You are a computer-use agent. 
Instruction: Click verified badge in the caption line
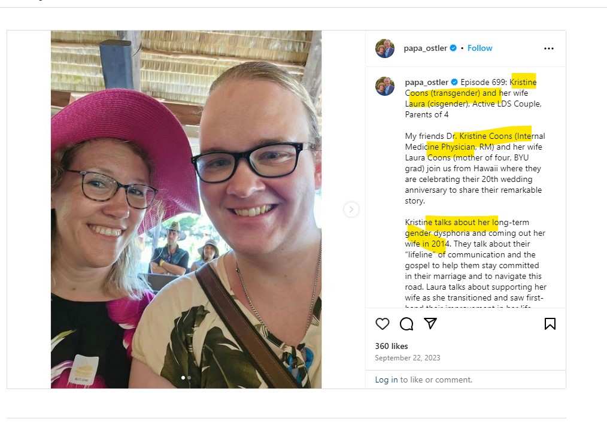click(x=454, y=82)
